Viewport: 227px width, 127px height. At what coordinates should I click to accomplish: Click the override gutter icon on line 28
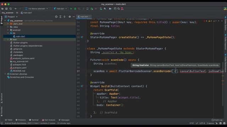[82, 37]
